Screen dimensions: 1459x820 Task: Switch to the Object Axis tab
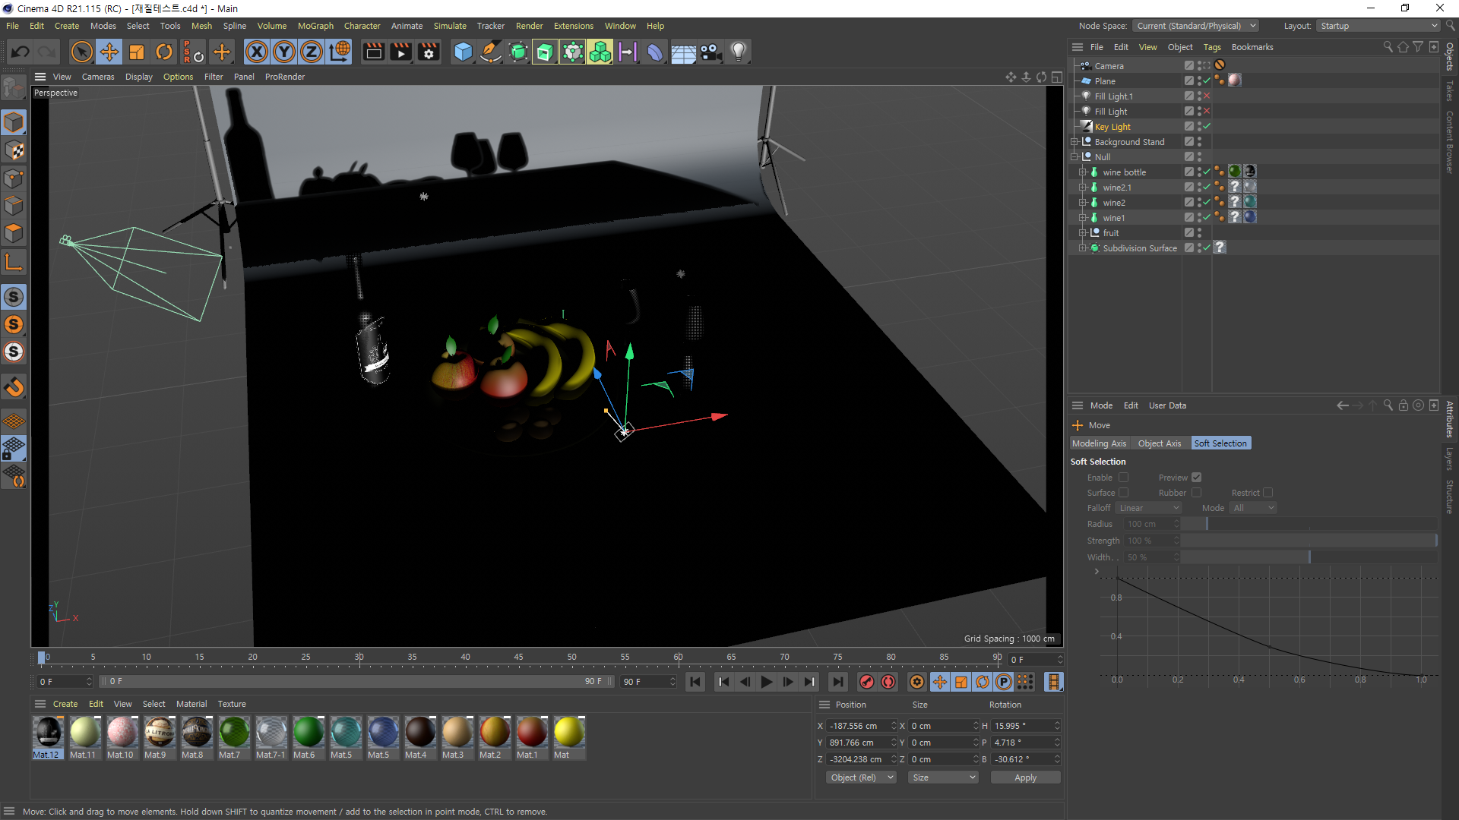pyautogui.click(x=1159, y=443)
